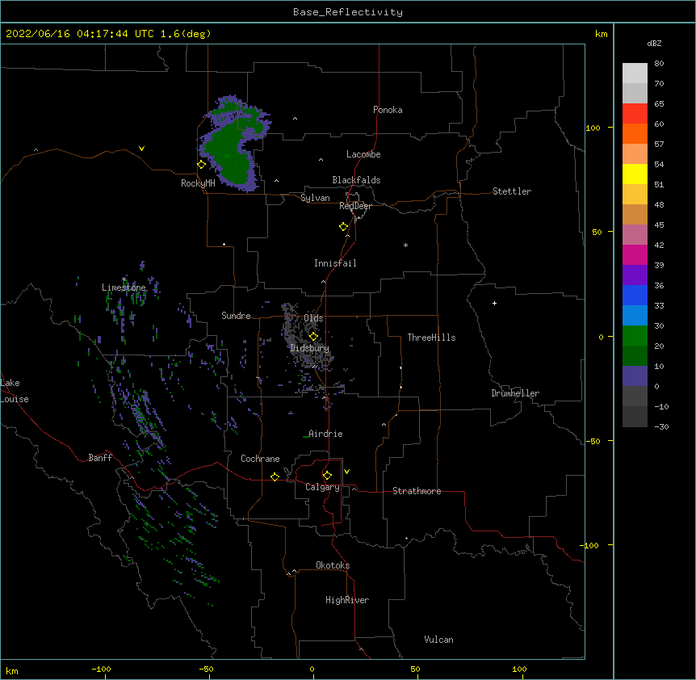Select the magenta 42 dBZ legend swatch
This screenshot has height=680, width=696.
coord(635,254)
